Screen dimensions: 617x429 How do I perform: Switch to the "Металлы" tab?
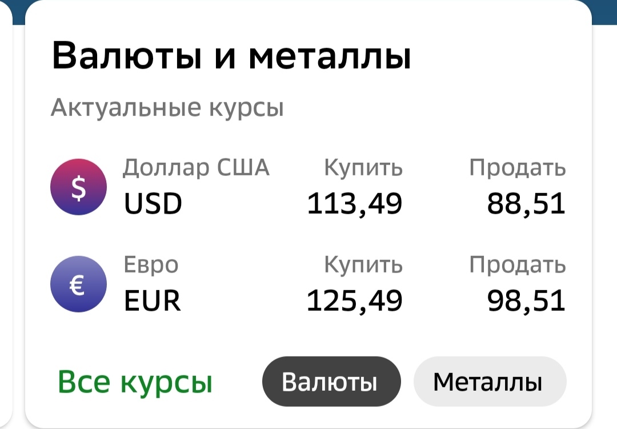489,382
